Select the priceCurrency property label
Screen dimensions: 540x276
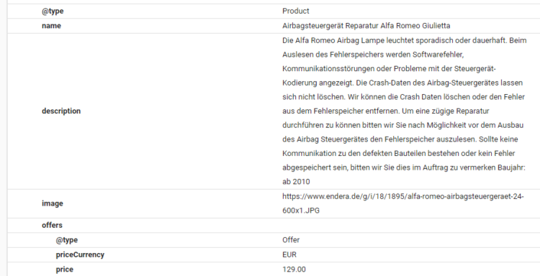(x=80, y=254)
